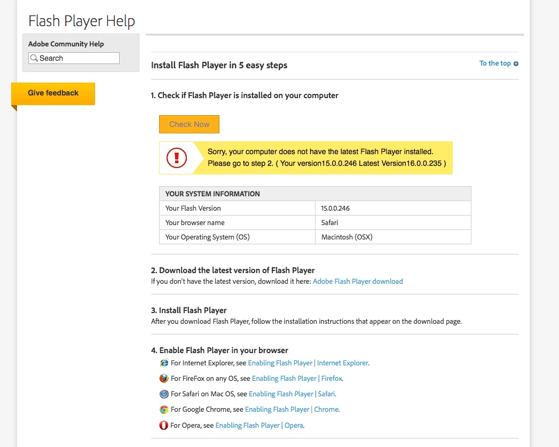The width and height of the screenshot is (559, 447).
Task: Click the Firefox browser icon
Action: coord(164,378)
